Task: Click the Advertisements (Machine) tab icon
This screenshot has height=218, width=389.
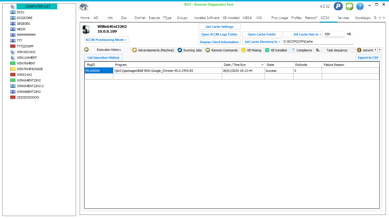Action: coord(134,50)
